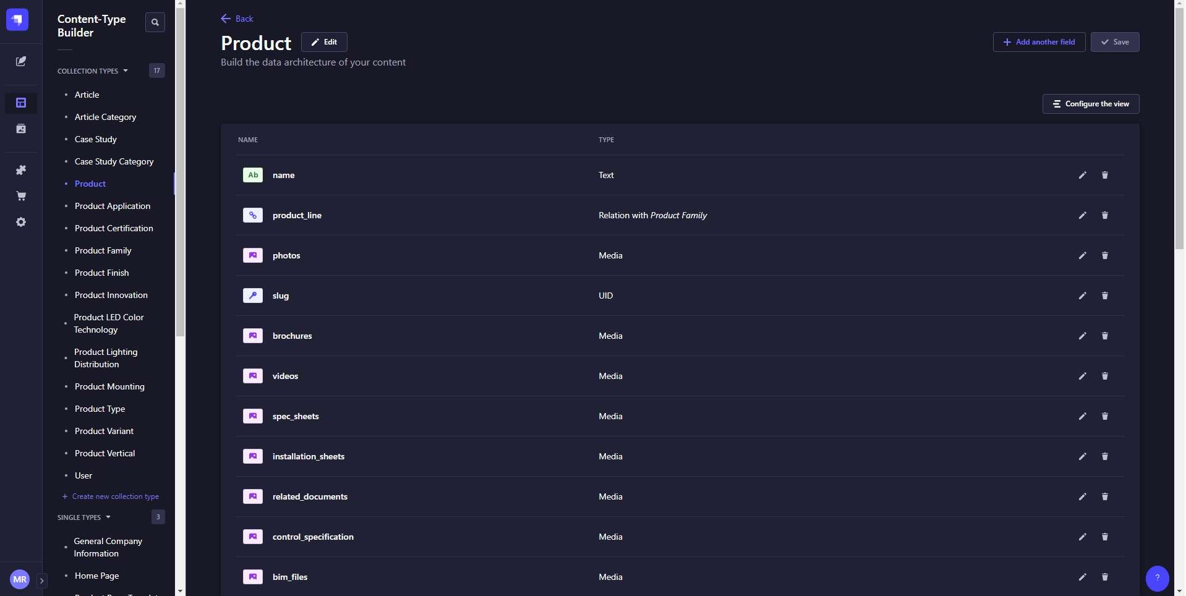The image size is (1186, 596).
Task: Click Create new collection type
Action: click(x=116, y=496)
